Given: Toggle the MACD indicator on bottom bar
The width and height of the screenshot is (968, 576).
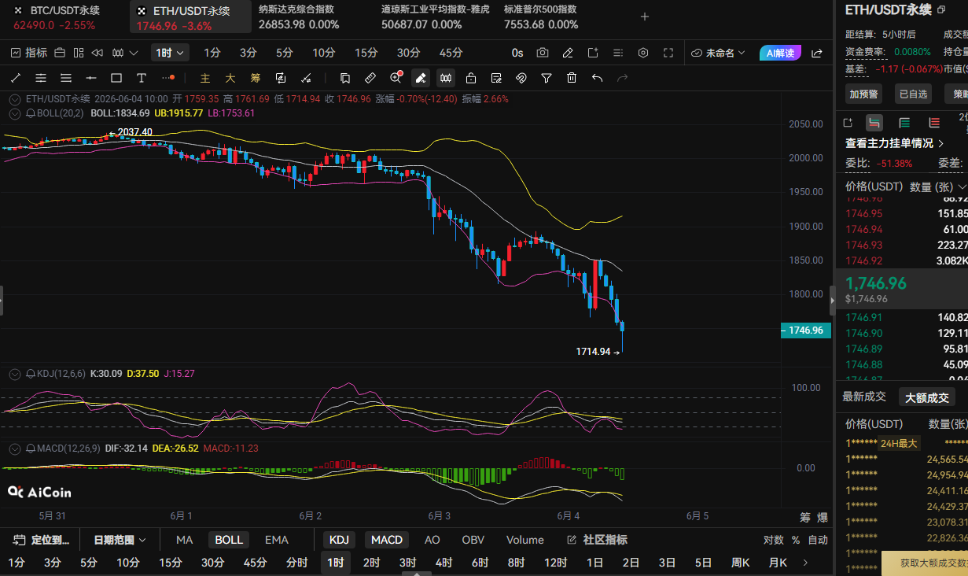Looking at the screenshot, I should [x=387, y=540].
